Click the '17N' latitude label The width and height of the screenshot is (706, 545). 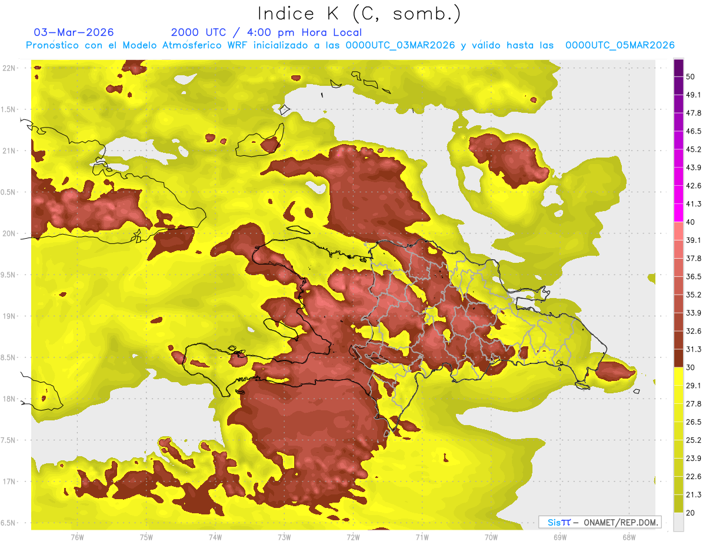(10, 482)
